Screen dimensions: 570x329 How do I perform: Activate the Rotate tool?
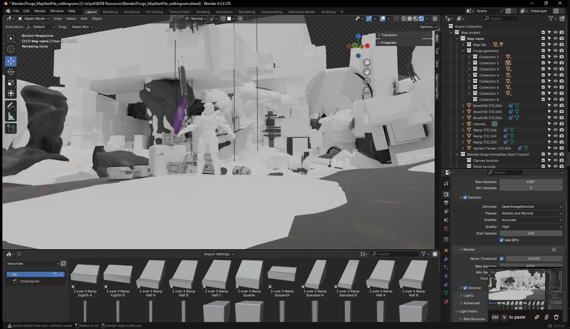coord(11,72)
